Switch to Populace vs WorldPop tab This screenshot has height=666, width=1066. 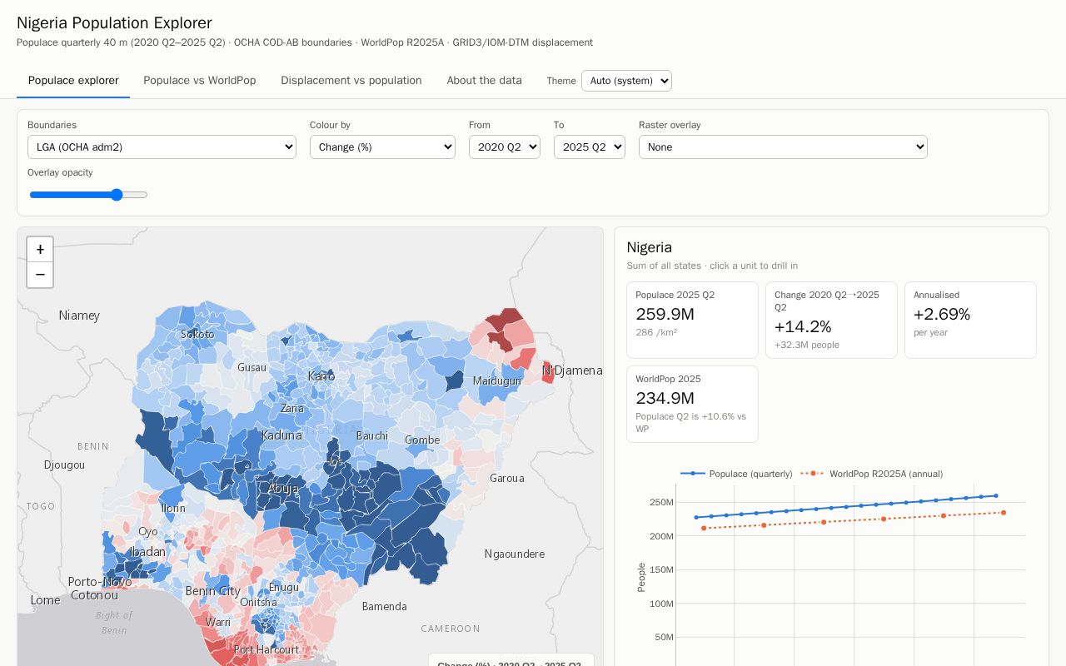(200, 81)
